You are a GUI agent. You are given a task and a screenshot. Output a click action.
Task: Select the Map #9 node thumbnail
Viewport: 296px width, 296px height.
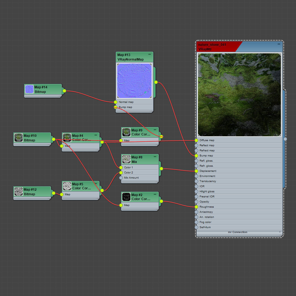(x=126, y=132)
